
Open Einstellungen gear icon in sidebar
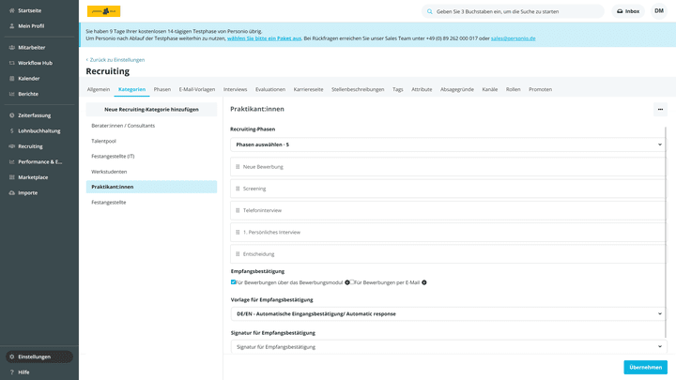pyautogui.click(x=11, y=357)
